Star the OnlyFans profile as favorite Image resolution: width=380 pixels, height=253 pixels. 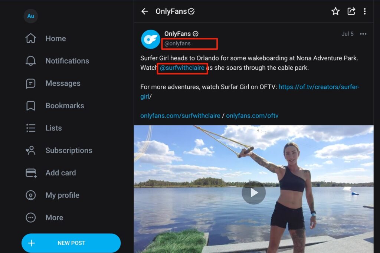coord(335,11)
